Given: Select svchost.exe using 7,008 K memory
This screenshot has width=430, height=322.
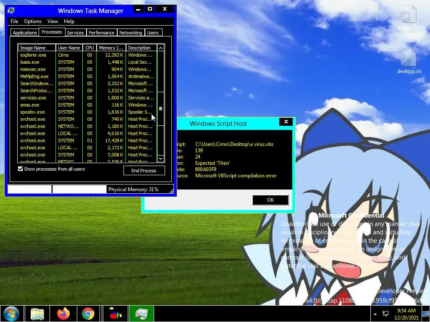Looking at the screenshot, I should pos(87,155).
